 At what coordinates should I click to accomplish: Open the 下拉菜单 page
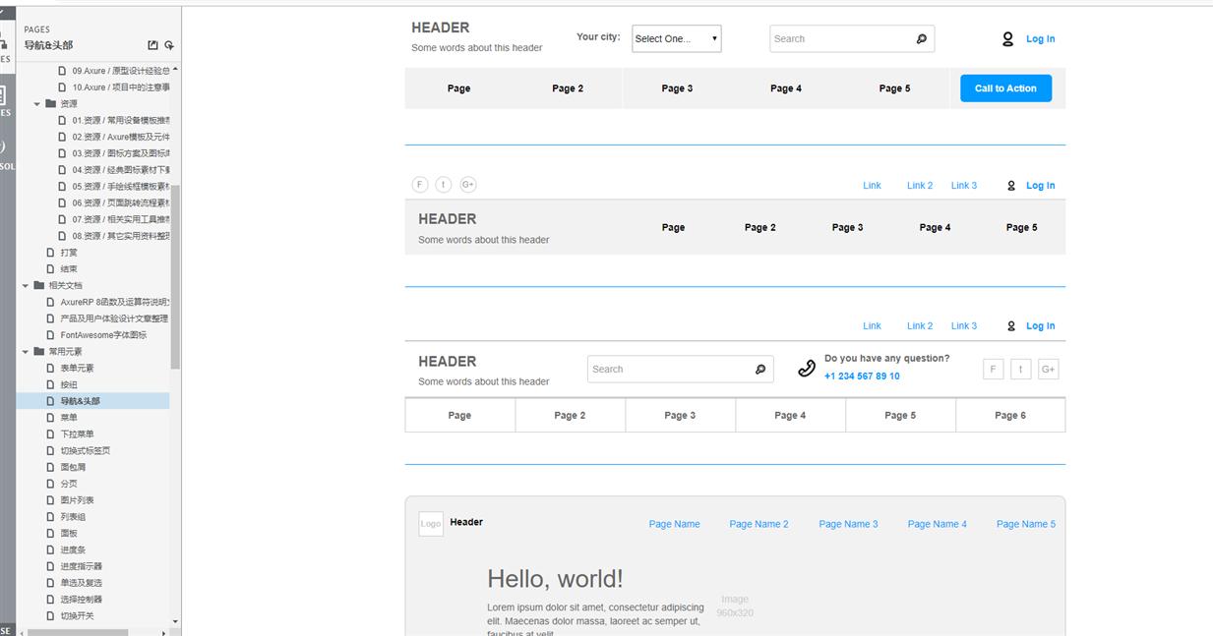77,434
